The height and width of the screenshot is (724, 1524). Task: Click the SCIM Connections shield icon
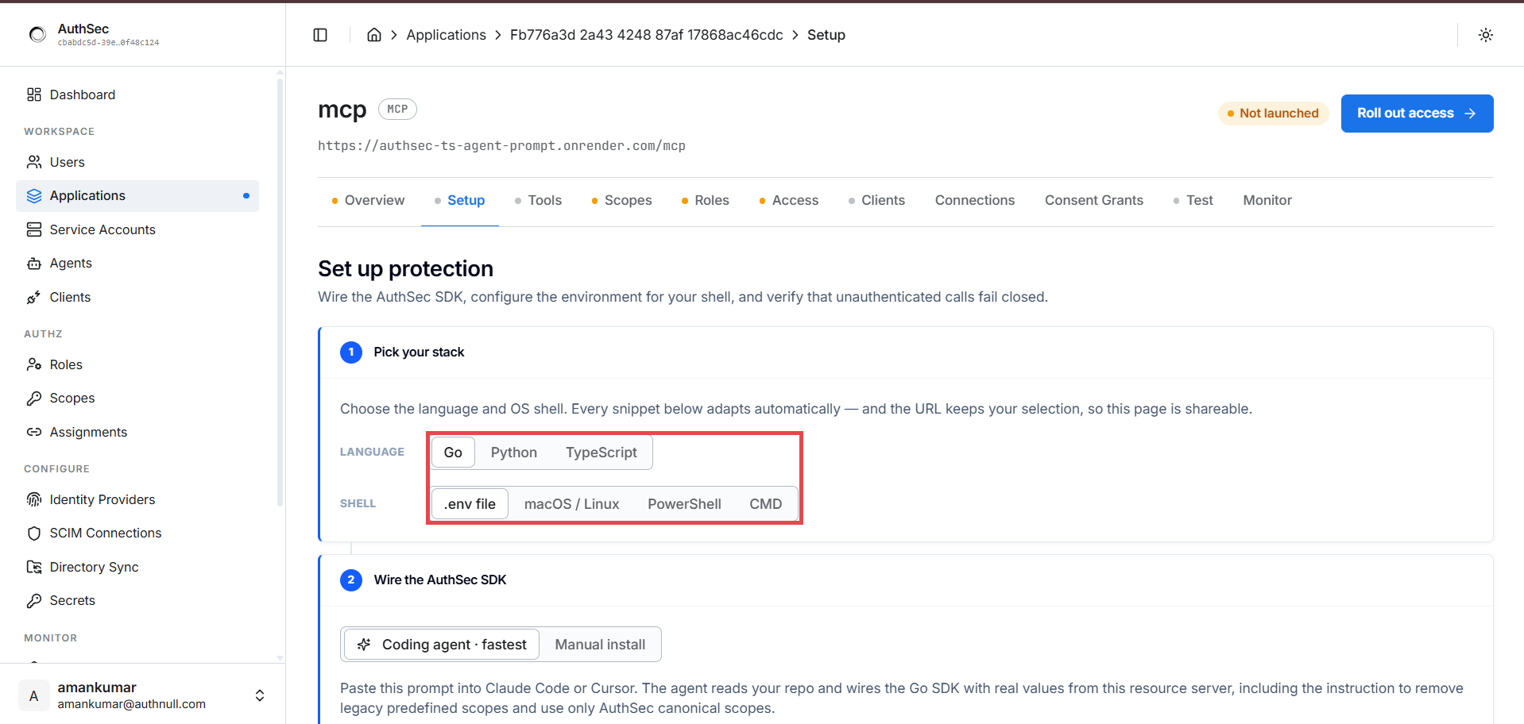pos(34,533)
